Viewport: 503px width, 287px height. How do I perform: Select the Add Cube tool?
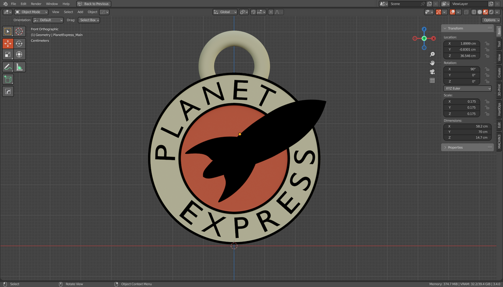tap(8, 79)
